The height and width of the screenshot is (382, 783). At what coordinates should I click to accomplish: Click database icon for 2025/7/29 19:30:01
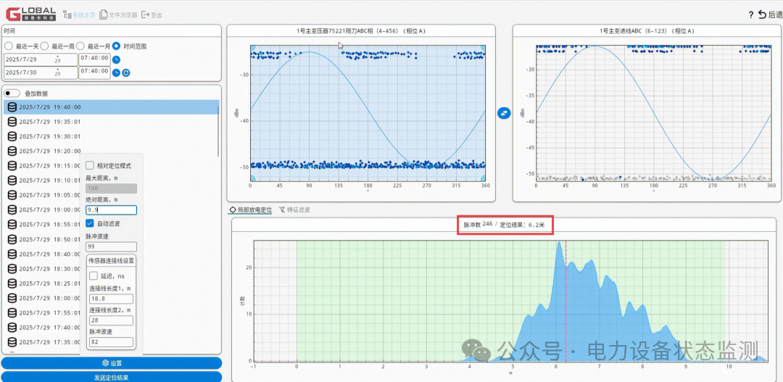pyautogui.click(x=12, y=136)
